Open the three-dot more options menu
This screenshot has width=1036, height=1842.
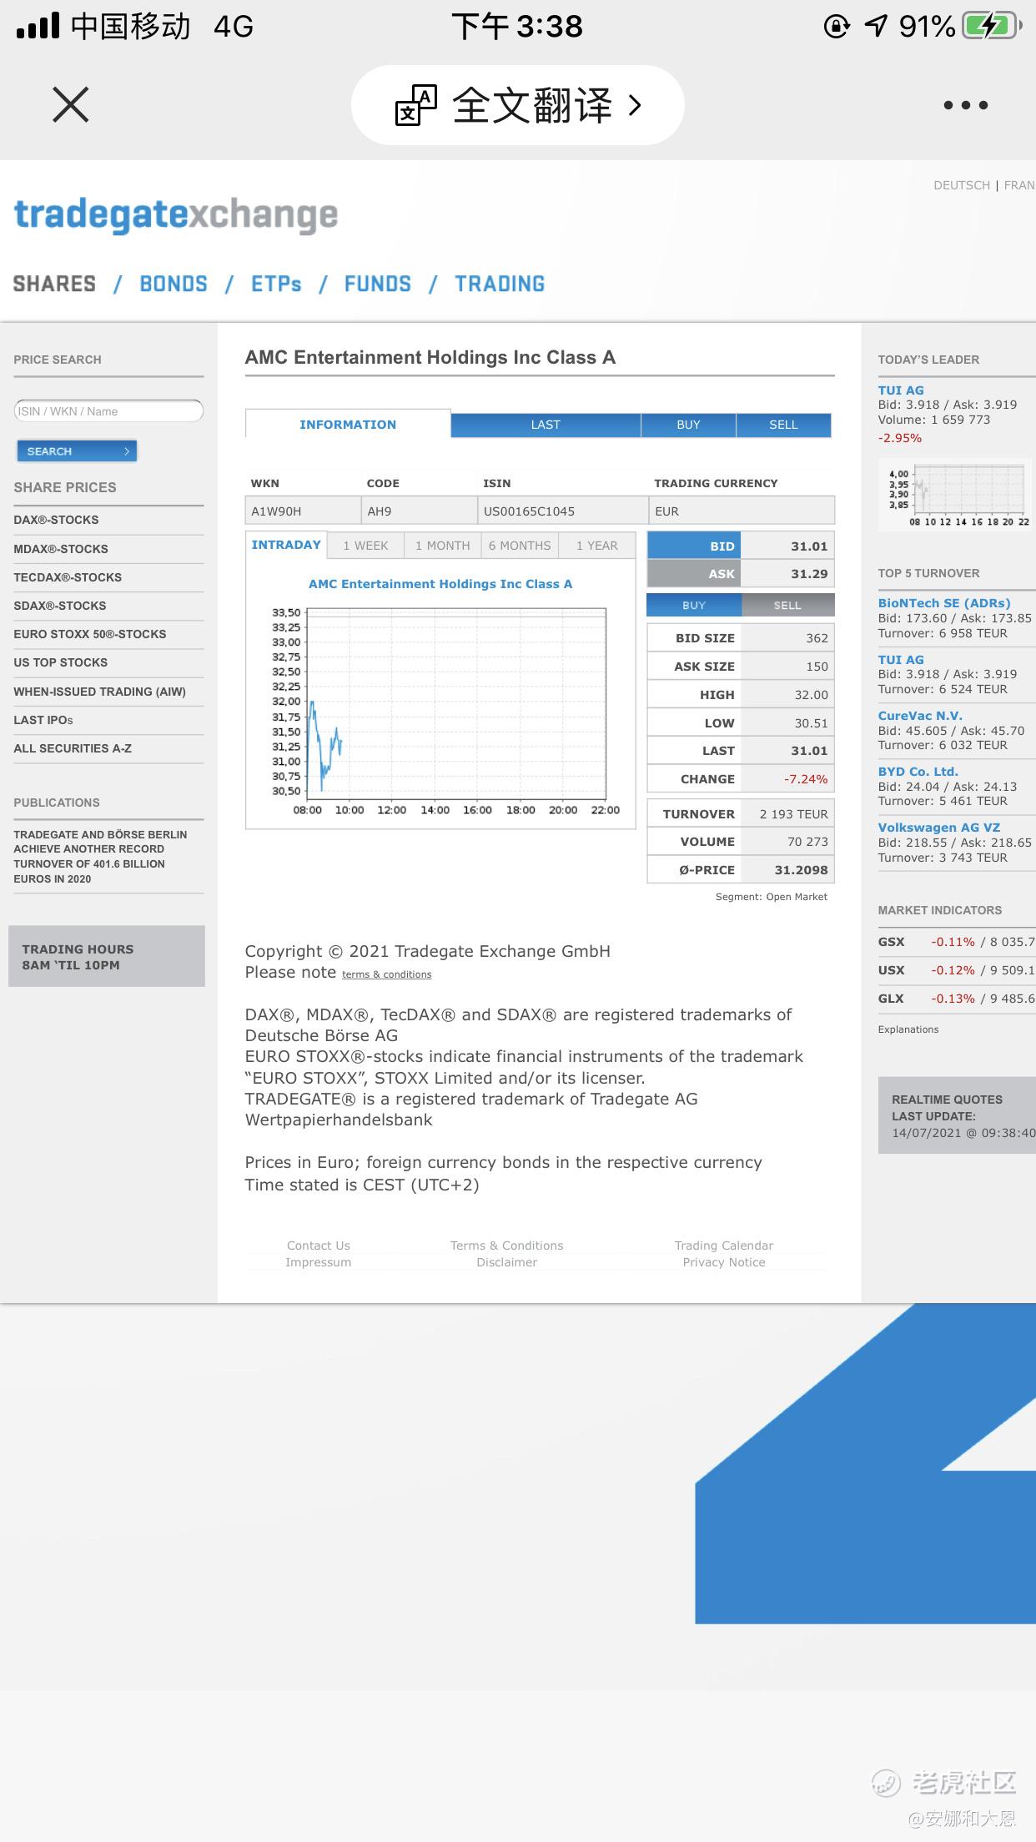point(966,105)
